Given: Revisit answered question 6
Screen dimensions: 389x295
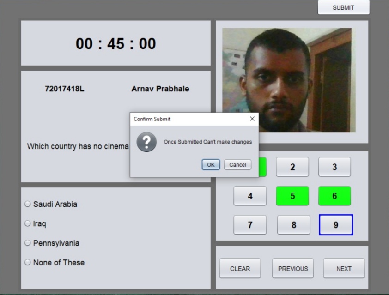Looking at the screenshot, I should (334, 196).
